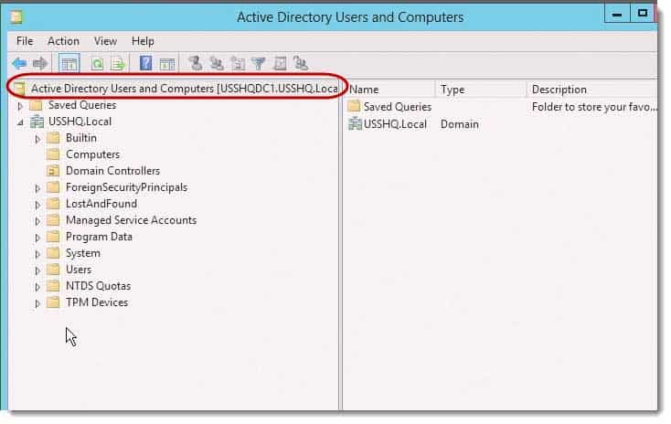Select the NTDS Quotas container

(99, 286)
